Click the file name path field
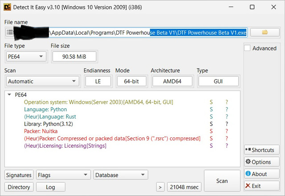The image size is (285, 196). pos(130,32)
